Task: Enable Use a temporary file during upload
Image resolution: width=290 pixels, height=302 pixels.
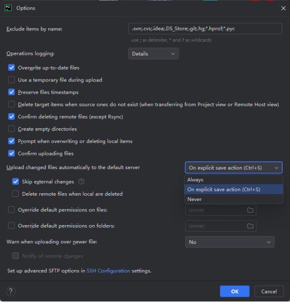Action: (12, 80)
